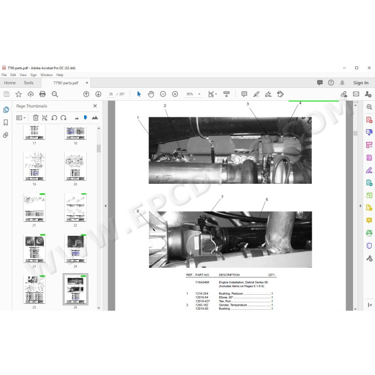
Task: Click the thumbnails panel scrollbar
Action: [x=99, y=148]
